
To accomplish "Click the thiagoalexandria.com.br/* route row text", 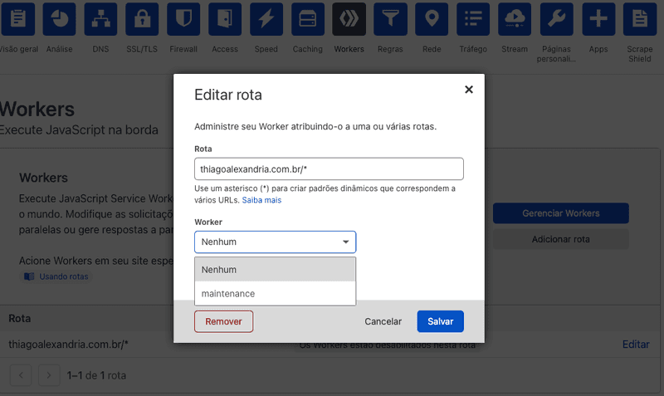I will click(69, 345).
